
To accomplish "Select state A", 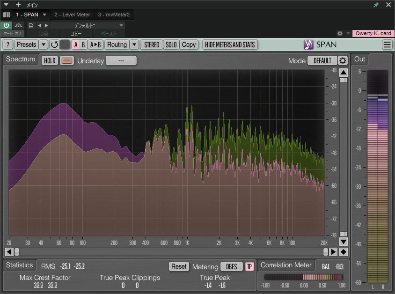I will tap(76, 44).
